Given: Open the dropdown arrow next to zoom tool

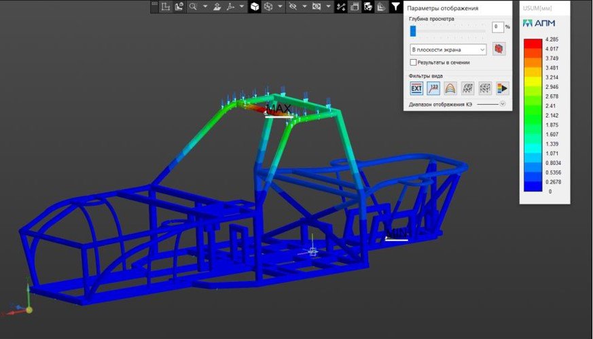Looking at the screenshot, I should tap(204, 7).
